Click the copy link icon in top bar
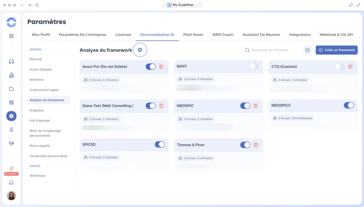 [351, 5]
